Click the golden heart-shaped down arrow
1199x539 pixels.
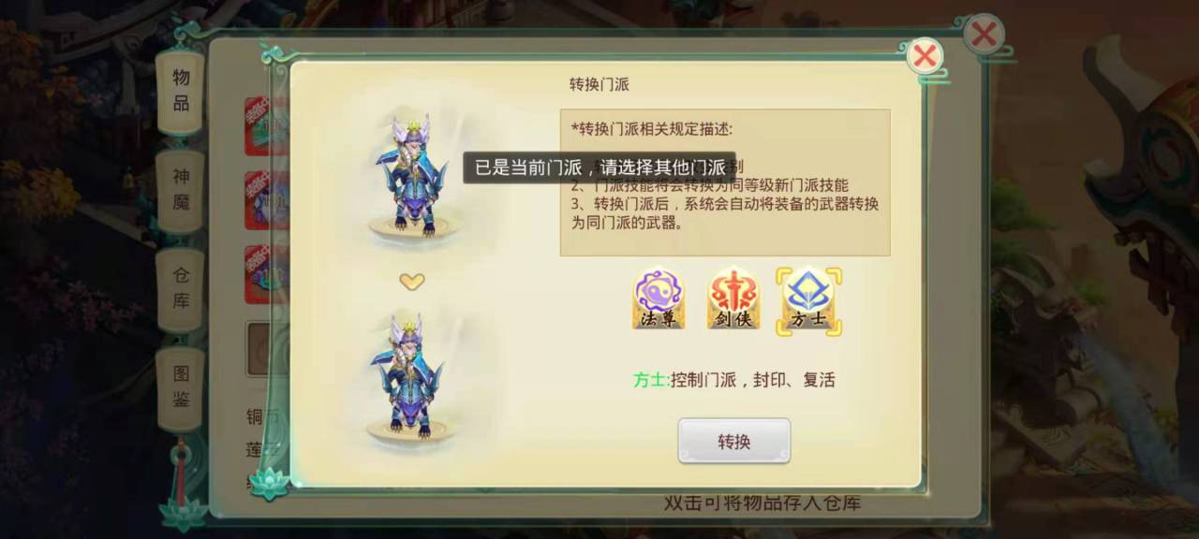point(412,281)
